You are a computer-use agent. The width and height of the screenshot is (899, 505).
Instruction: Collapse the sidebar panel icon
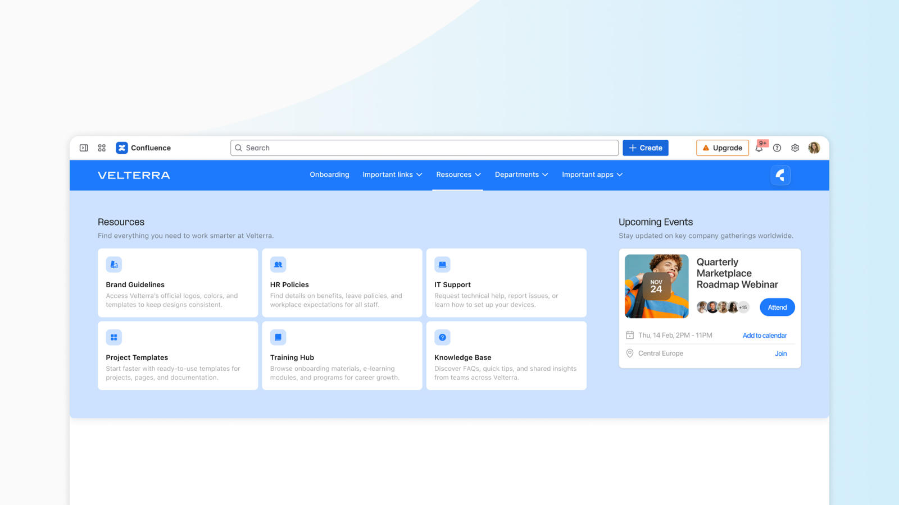click(x=84, y=148)
